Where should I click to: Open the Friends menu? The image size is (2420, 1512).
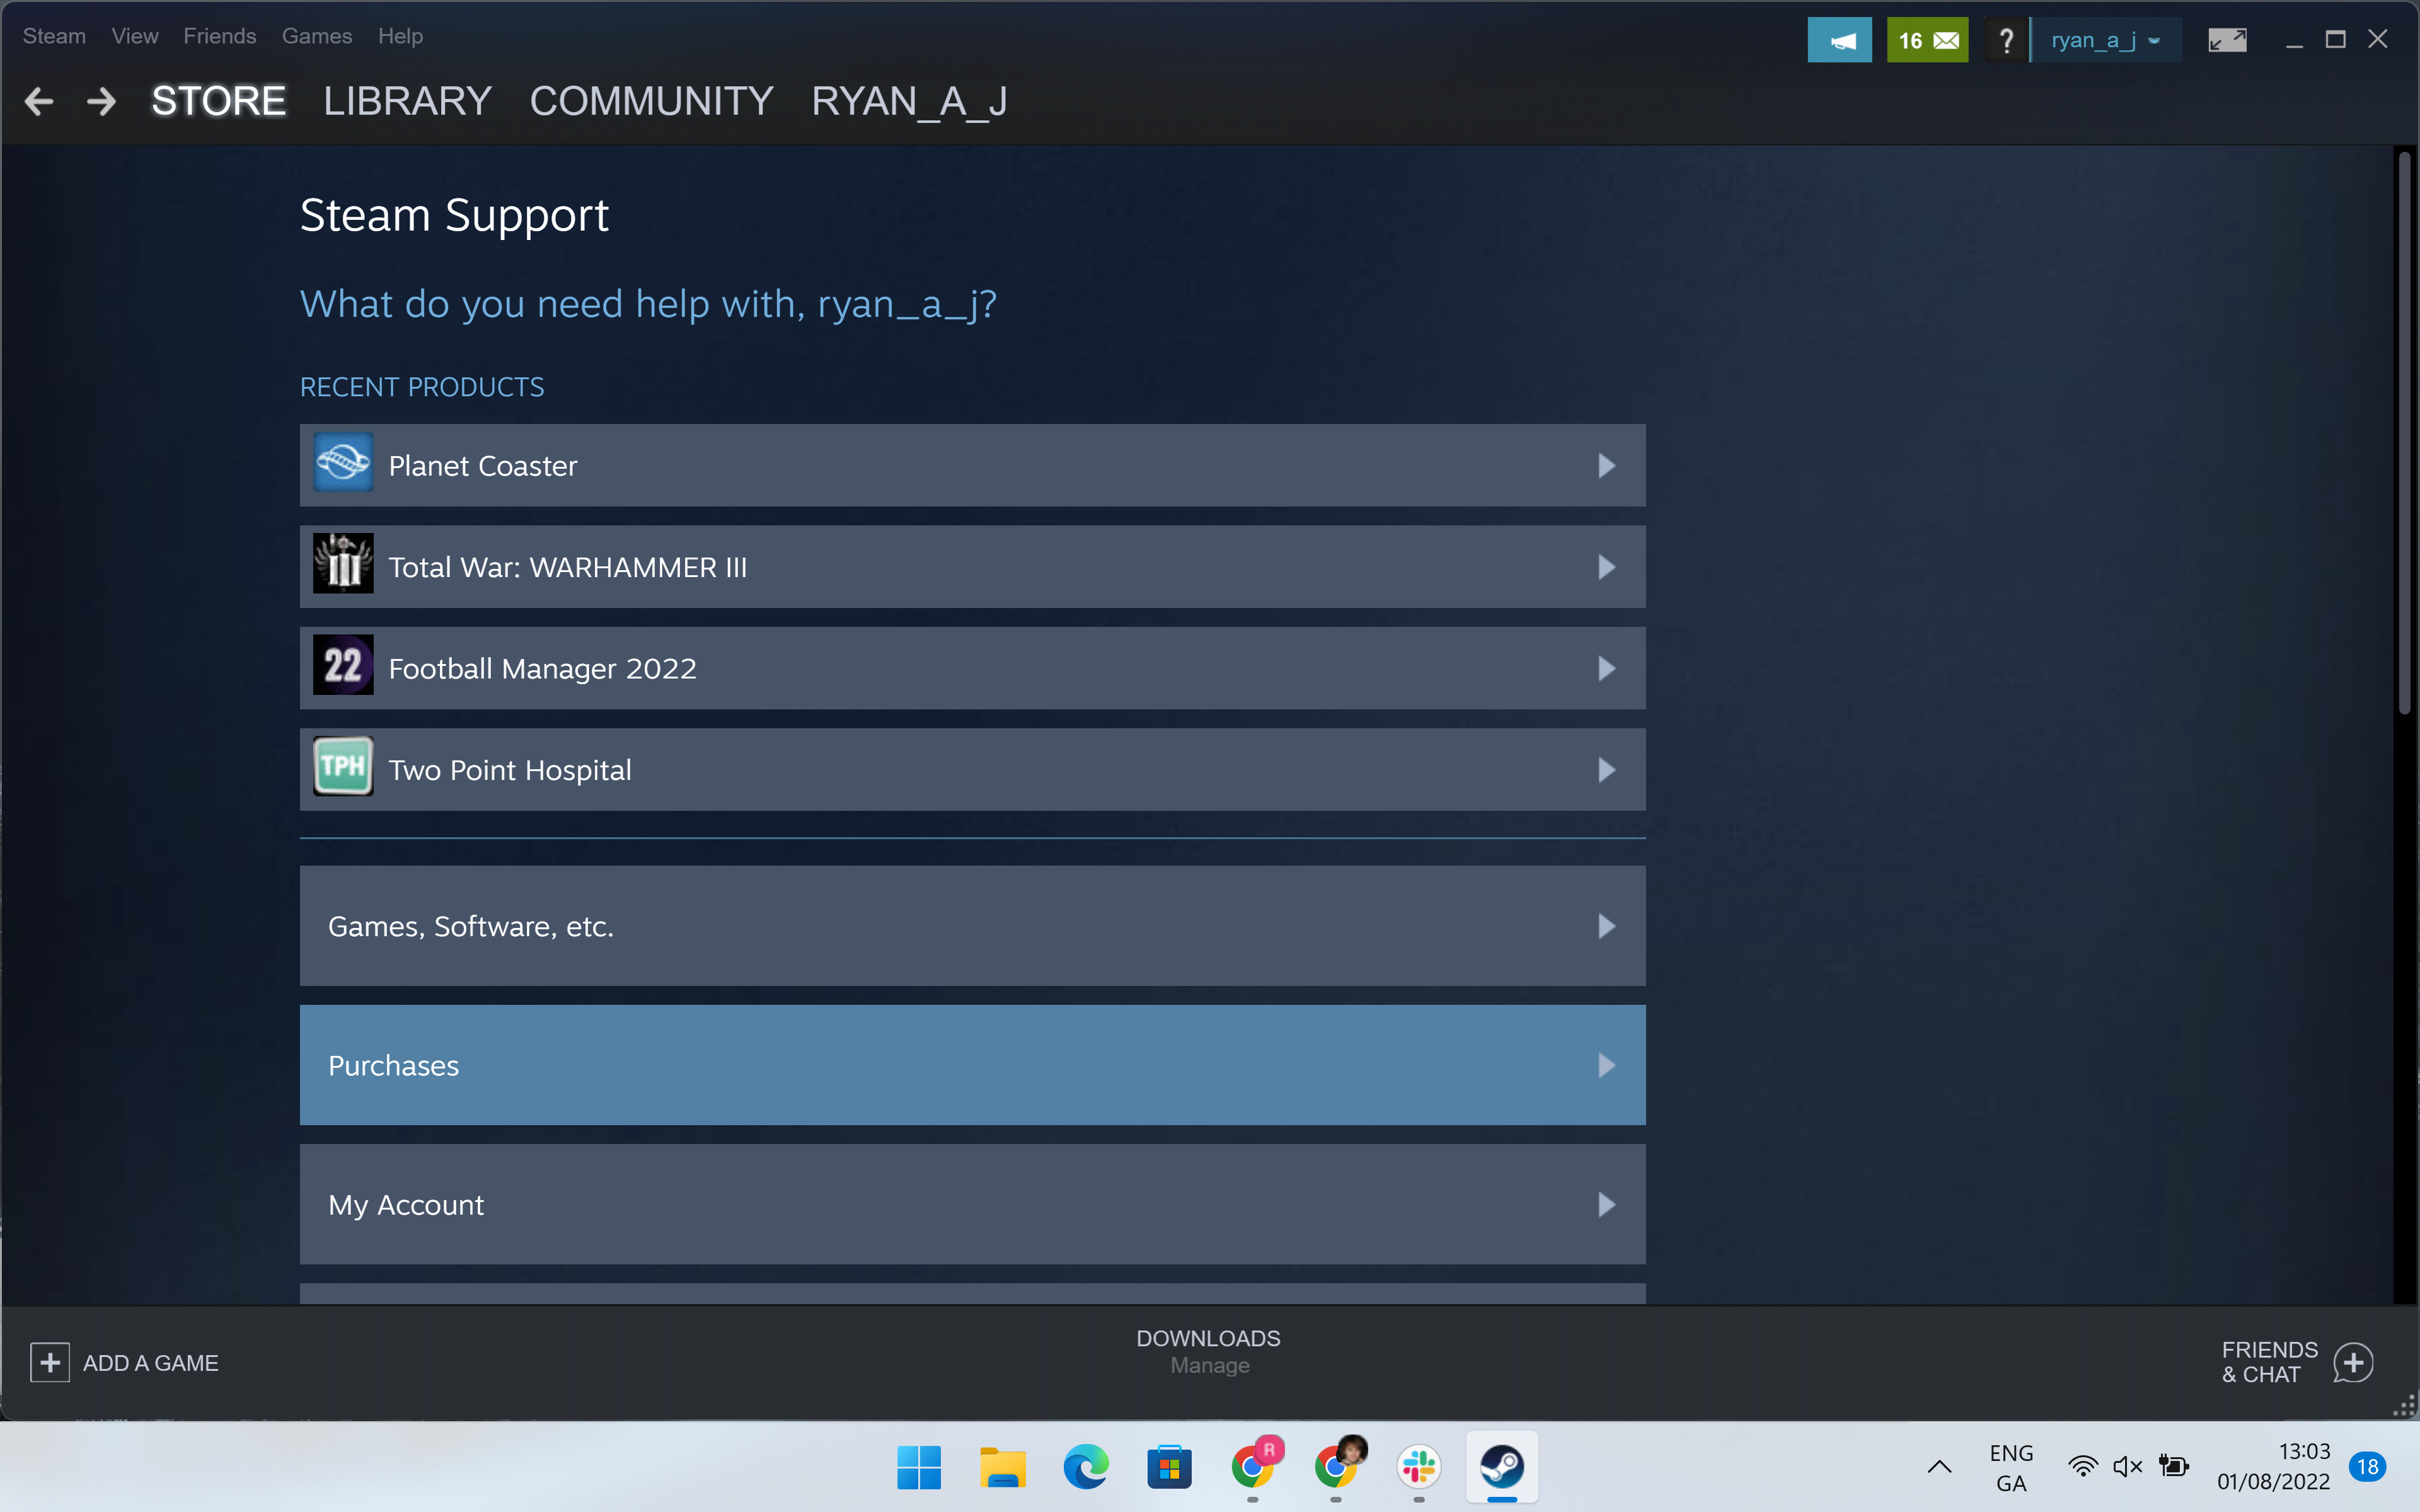(x=220, y=36)
